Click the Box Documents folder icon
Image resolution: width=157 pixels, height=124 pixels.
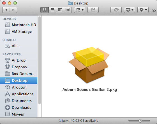click(x=8, y=74)
